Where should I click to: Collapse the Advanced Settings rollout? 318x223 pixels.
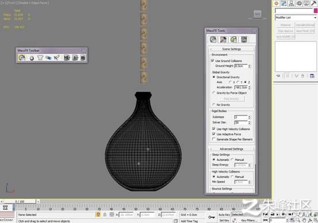coord(231,149)
